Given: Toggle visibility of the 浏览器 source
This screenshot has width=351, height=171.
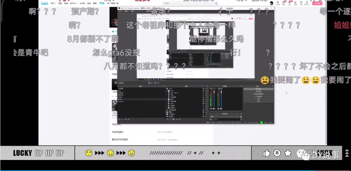Looking at the screenshot, I should 203,106.
